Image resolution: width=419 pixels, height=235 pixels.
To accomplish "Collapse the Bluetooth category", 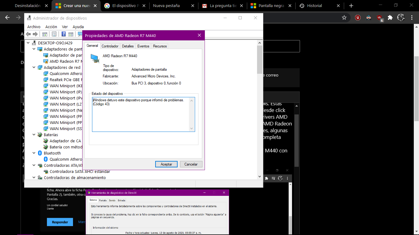I will point(34,153).
